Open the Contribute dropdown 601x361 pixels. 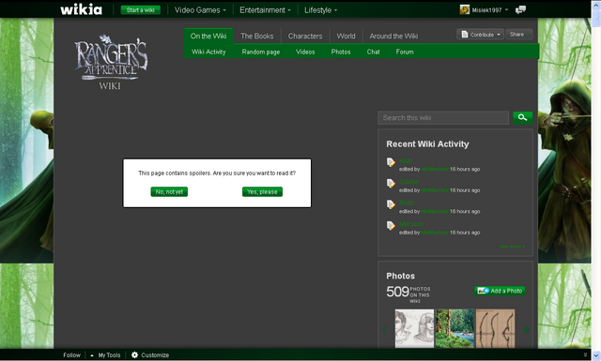tap(480, 35)
